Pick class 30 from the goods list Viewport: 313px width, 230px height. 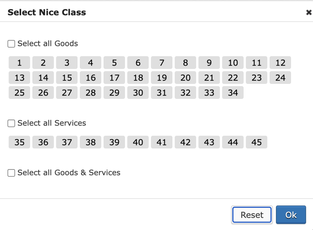[x=138, y=93]
